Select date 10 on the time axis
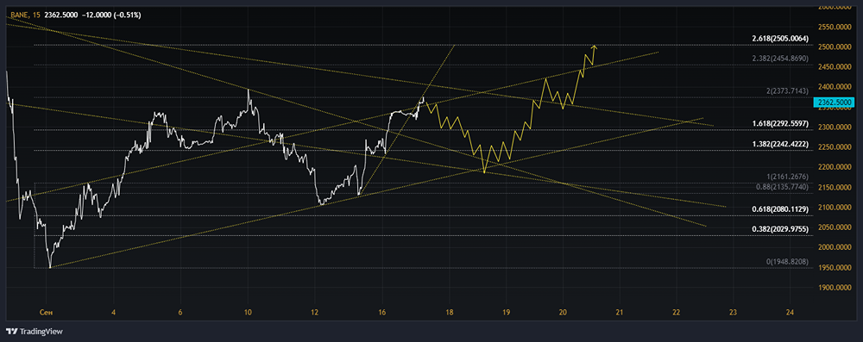 (248, 313)
